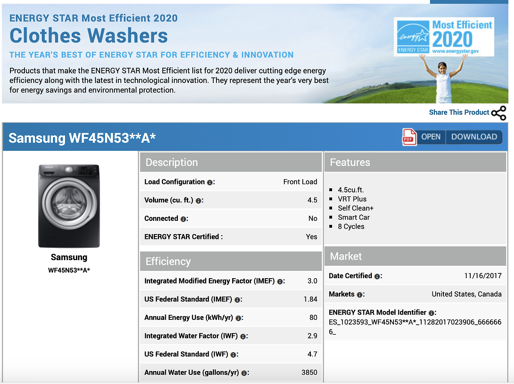Click the ENERGY STAR Most Efficient 2020 logo
The image size is (514, 384).
[444, 36]
